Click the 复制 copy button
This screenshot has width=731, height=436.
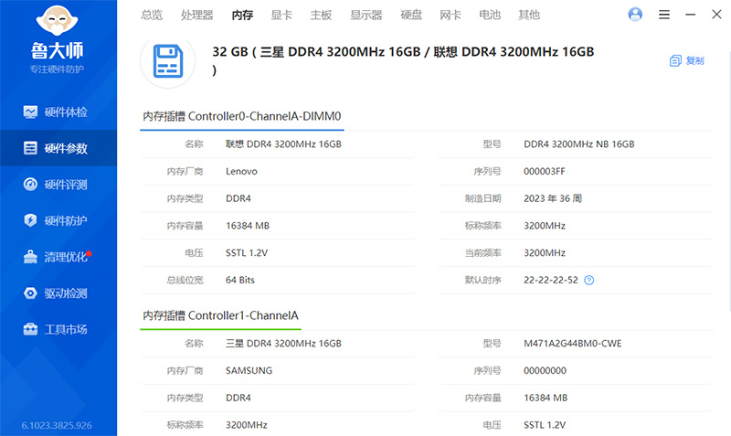click(687, 60)
